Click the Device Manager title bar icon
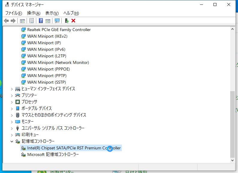The width and height of the screenshot is (238, 173). coord(7,5)
